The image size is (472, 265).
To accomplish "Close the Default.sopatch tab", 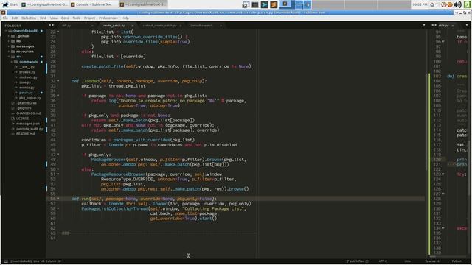I will pos(221,26).
